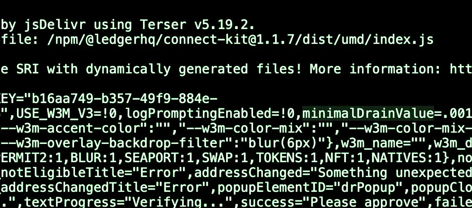This screenshot has width=472, height=208.
Task: Click the highlighted minimalDrainValue text
Action: (368, 114)
